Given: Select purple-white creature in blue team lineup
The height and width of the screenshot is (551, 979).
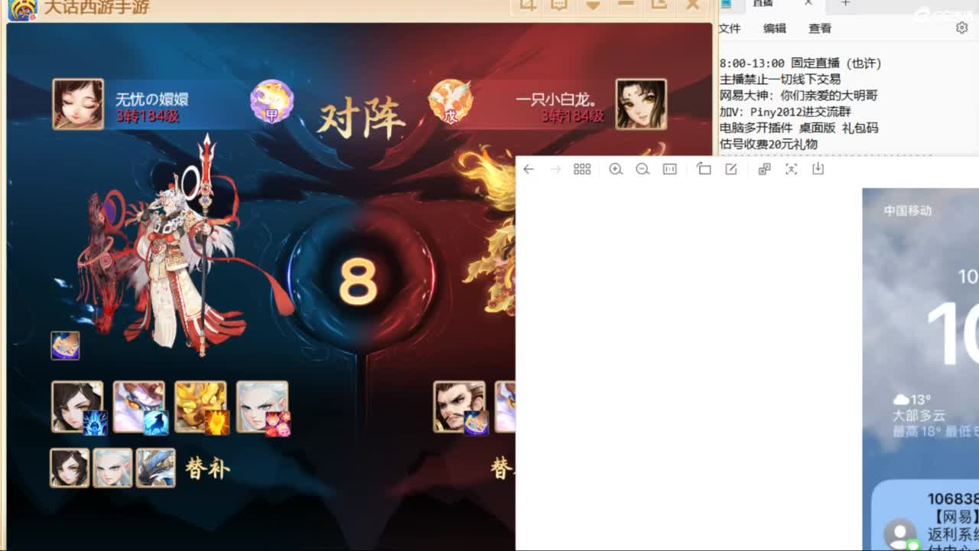Looking at the screenshot, I should 138,407.
